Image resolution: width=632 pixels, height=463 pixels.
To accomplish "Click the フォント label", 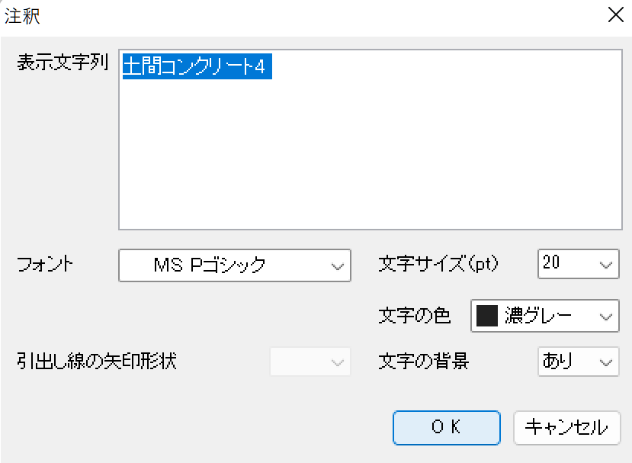I will pyautogui.click(x=46, y=265).
